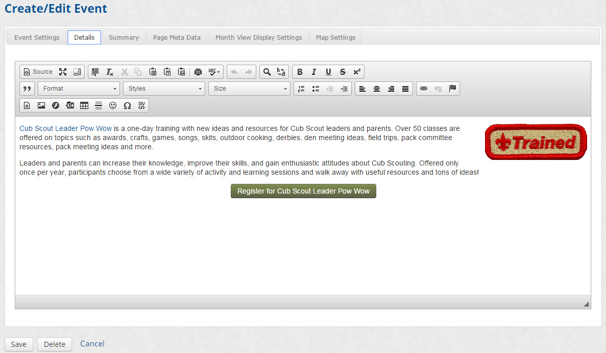This screenshot has height=353, width=606.
Task: Click the Cancel link
Action: 92,344
